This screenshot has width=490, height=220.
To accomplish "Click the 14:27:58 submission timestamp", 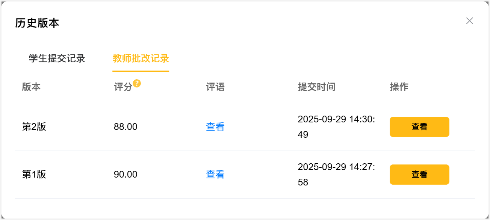I will [x=336, y=175].
